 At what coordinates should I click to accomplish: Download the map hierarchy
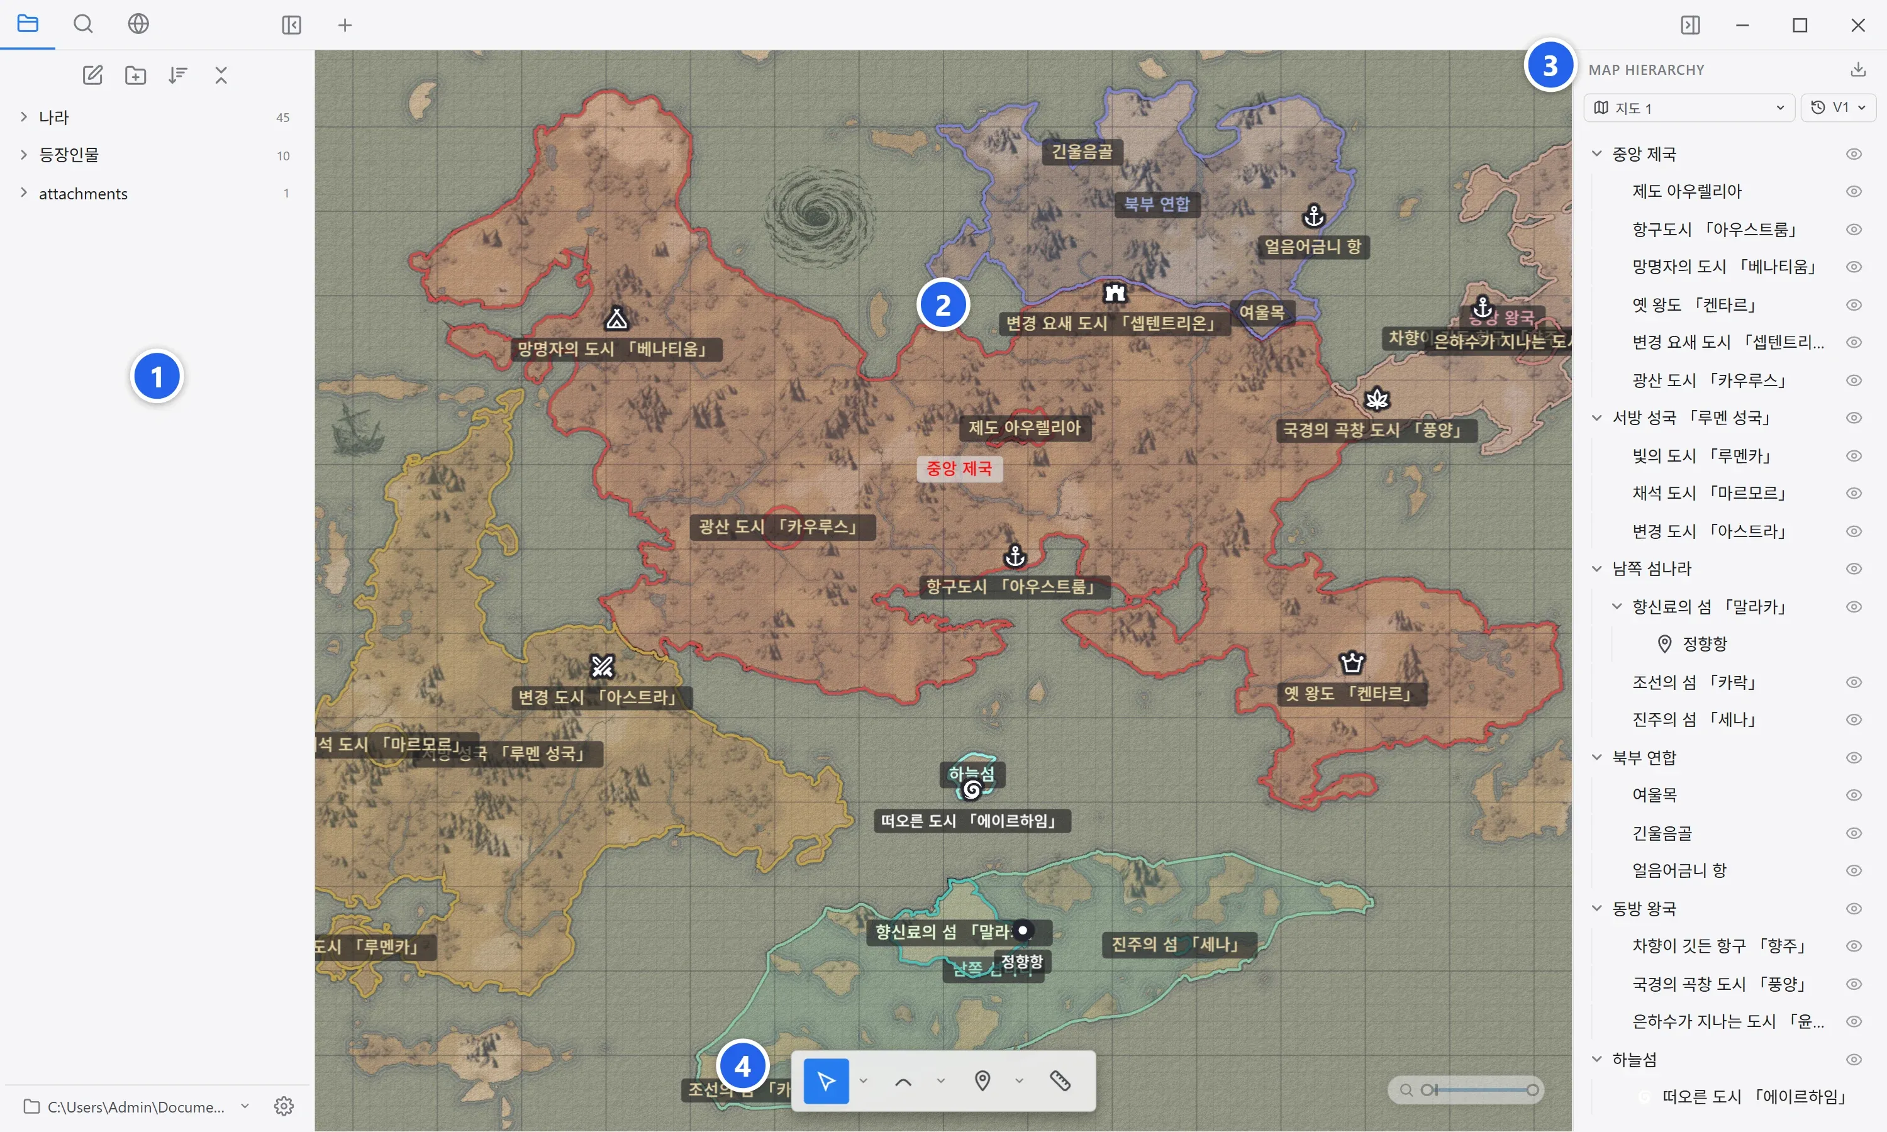1858,69
